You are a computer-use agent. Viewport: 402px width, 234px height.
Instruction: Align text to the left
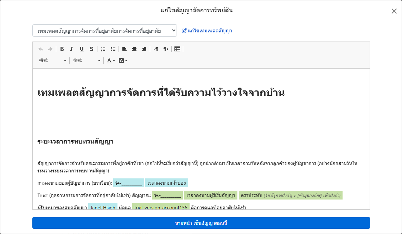[x=125, y=49]
